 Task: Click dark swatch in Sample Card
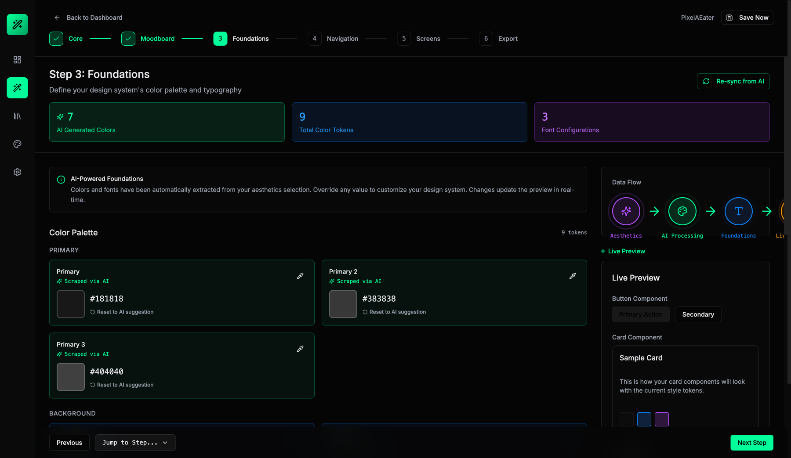pos(627,419)
